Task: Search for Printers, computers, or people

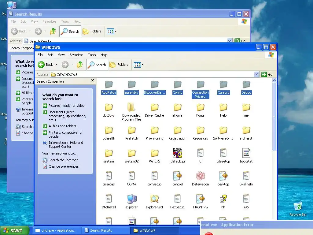Action: [x=63, y=135]
